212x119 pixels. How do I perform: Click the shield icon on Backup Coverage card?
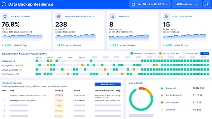[x=5, y=17]
